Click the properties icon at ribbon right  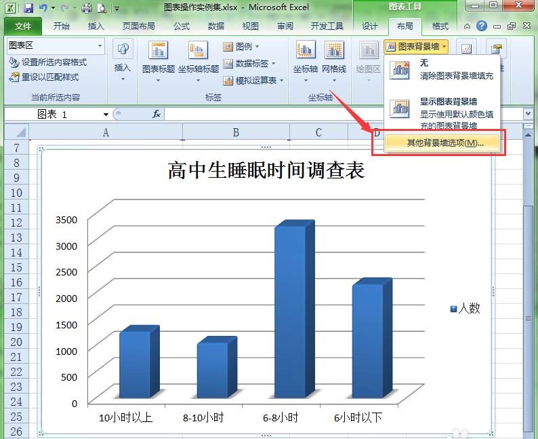496,49
